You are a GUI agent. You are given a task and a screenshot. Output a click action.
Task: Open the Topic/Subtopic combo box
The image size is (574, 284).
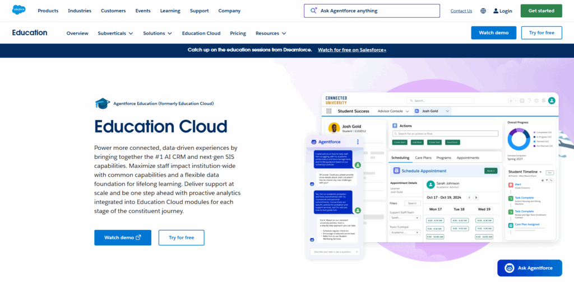click(x=405, y=232)
